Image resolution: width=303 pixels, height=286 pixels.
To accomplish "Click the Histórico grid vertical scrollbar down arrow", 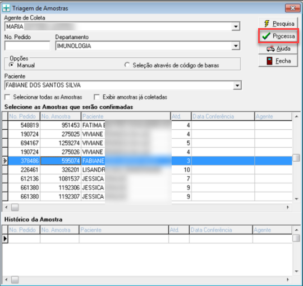I will click(x=296, y=271).
